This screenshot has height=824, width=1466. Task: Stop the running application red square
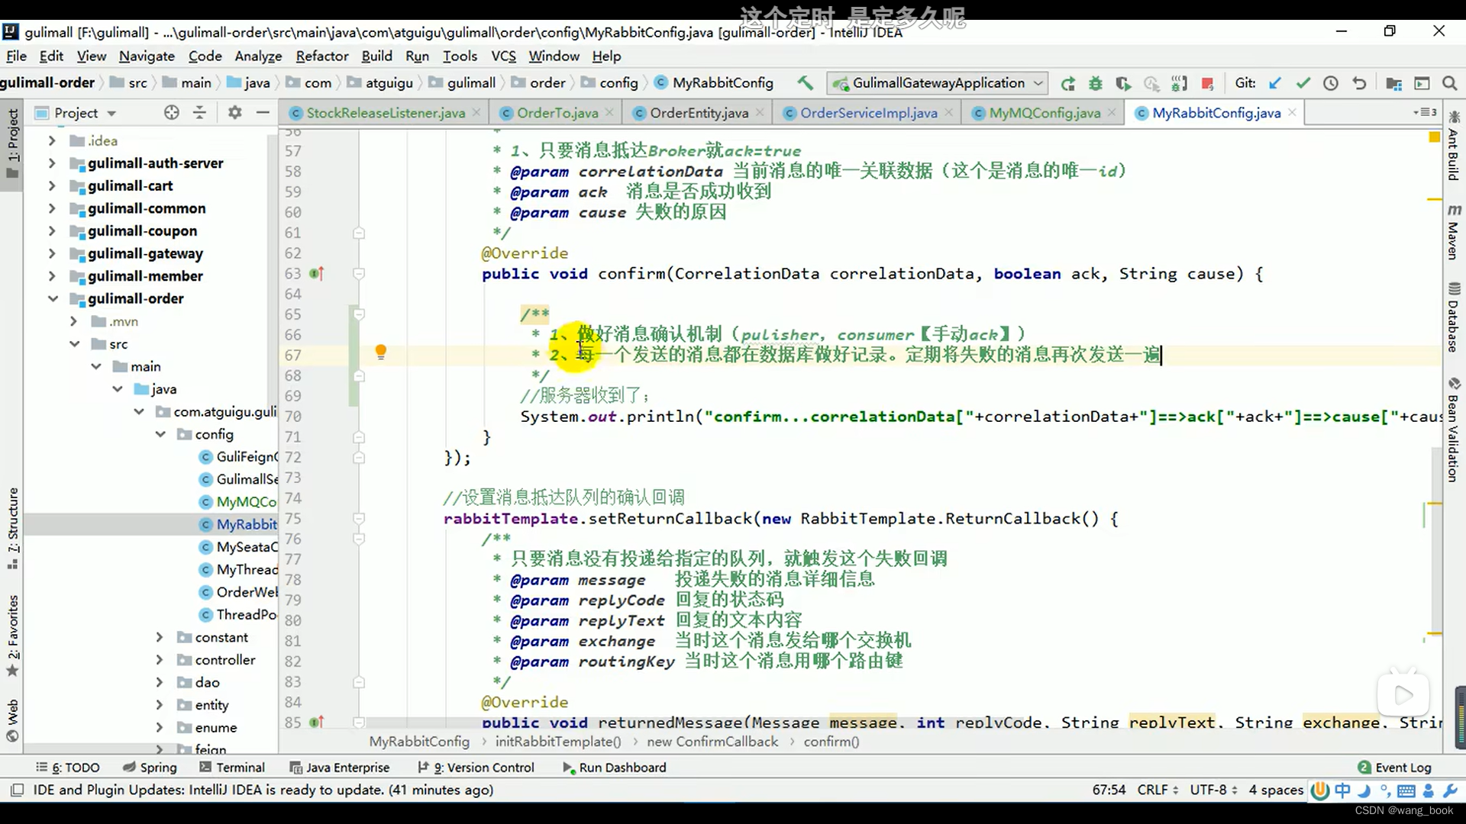[x=1207, y=83]
